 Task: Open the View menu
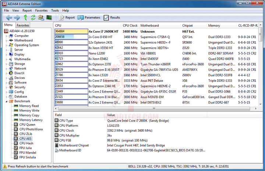(x=15, y=10)
